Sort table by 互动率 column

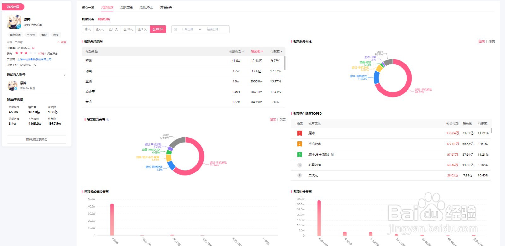(x=276, y=51)
